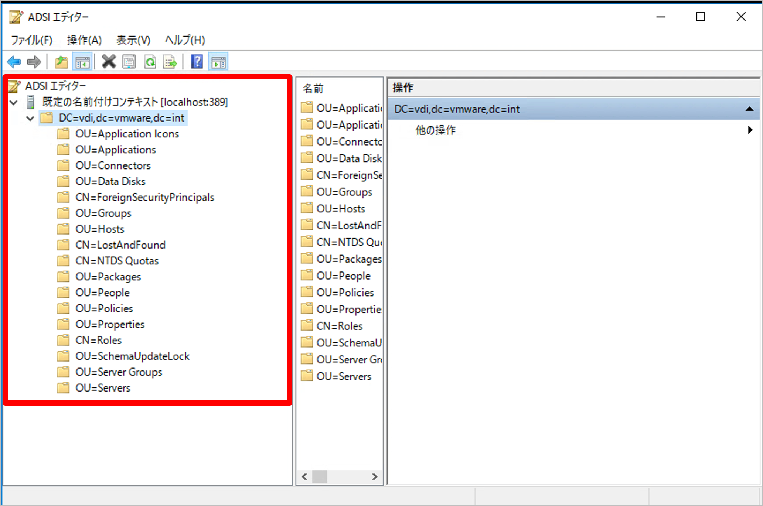Select OU=Data Disks in the tree
763x506 pixels.
click(x=110, y=181)
